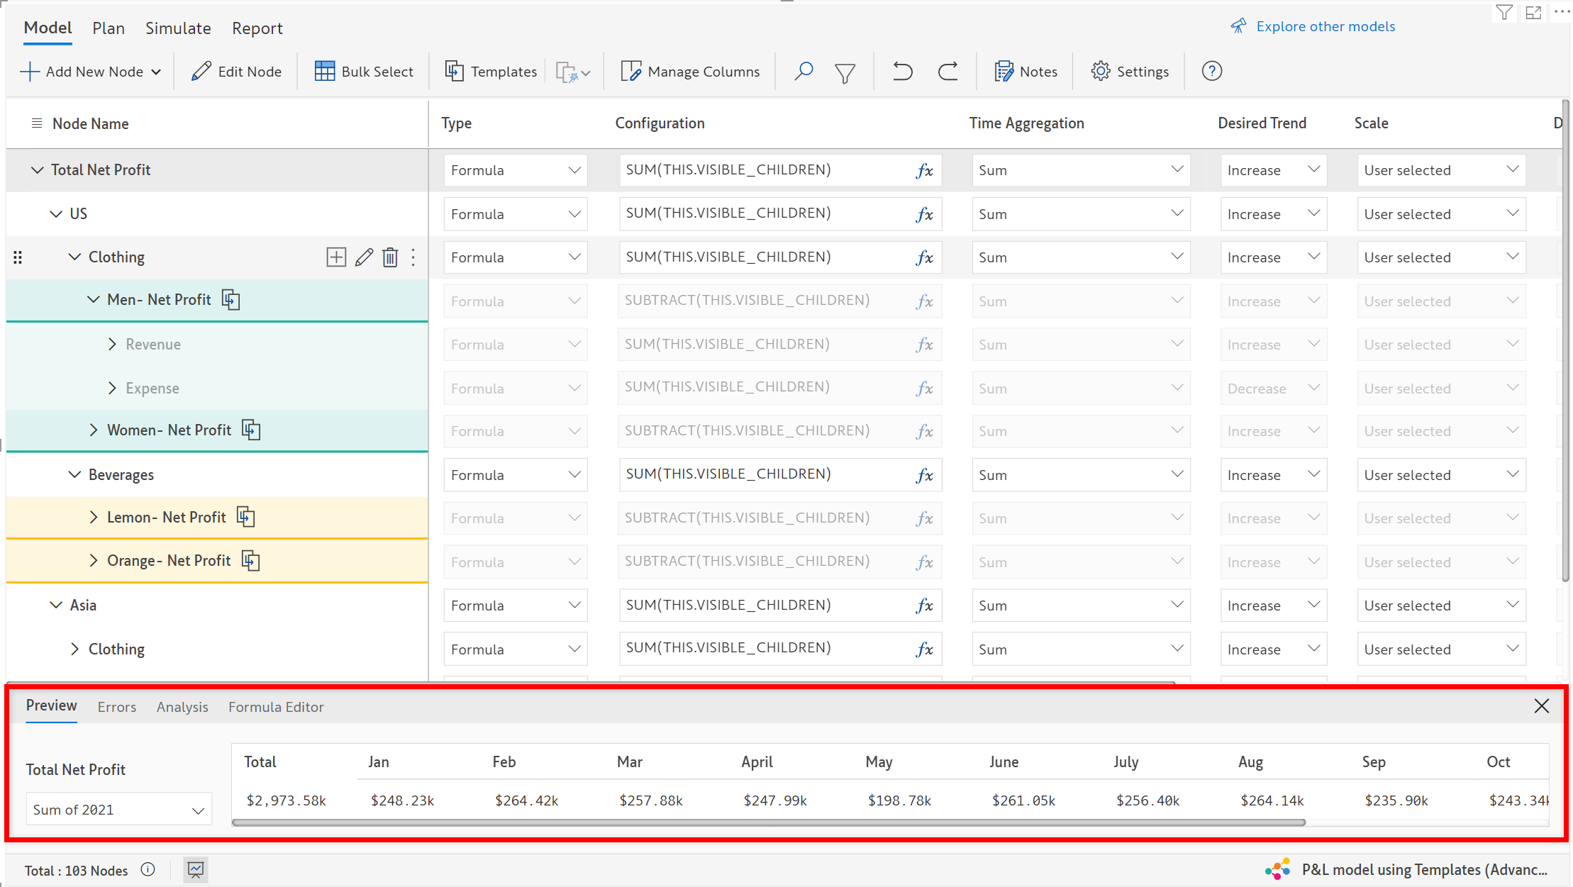
Task: Click the redo arrow icon
Action: pos(948,72)
